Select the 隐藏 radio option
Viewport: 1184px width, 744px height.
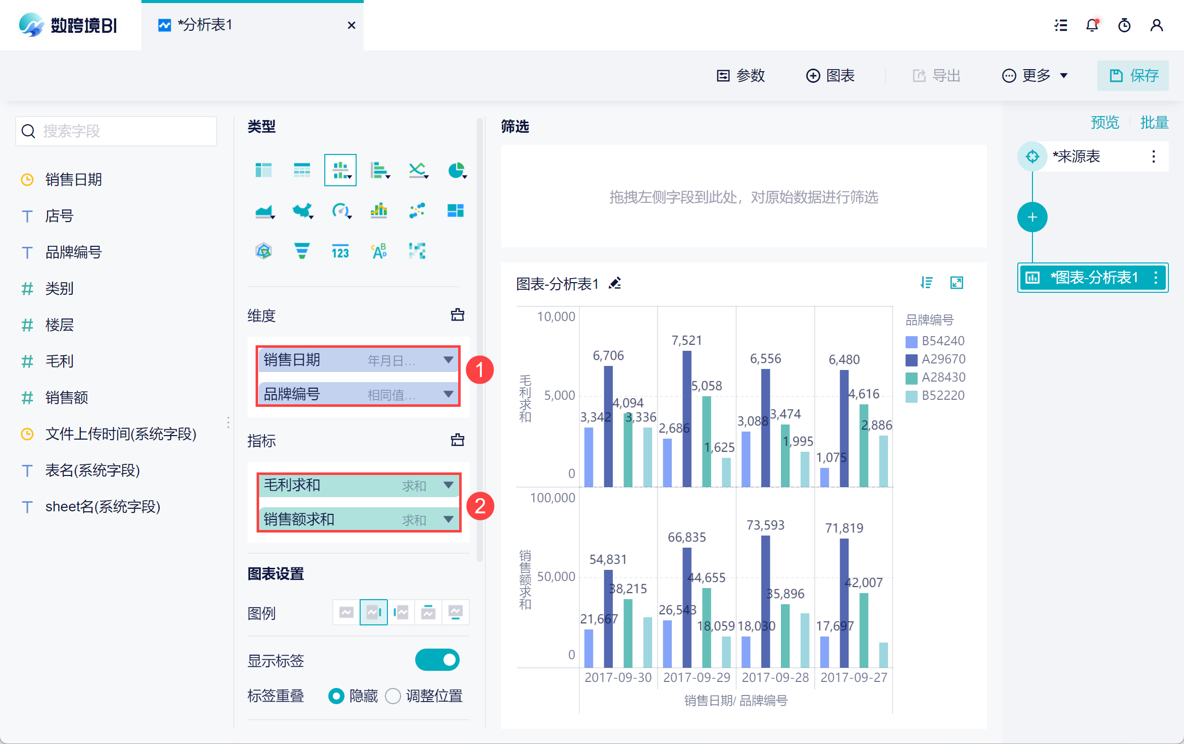click(x=336, y=696)
